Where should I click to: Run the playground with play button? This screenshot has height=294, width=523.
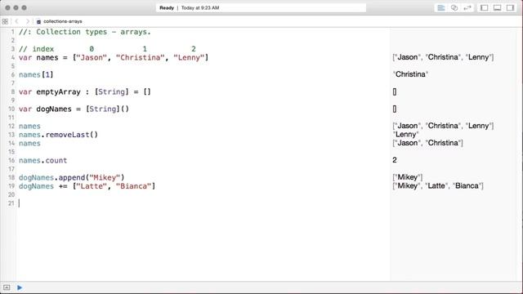20,287
